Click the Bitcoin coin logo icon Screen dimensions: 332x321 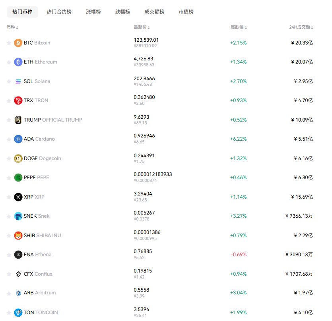tap(18, 43)
